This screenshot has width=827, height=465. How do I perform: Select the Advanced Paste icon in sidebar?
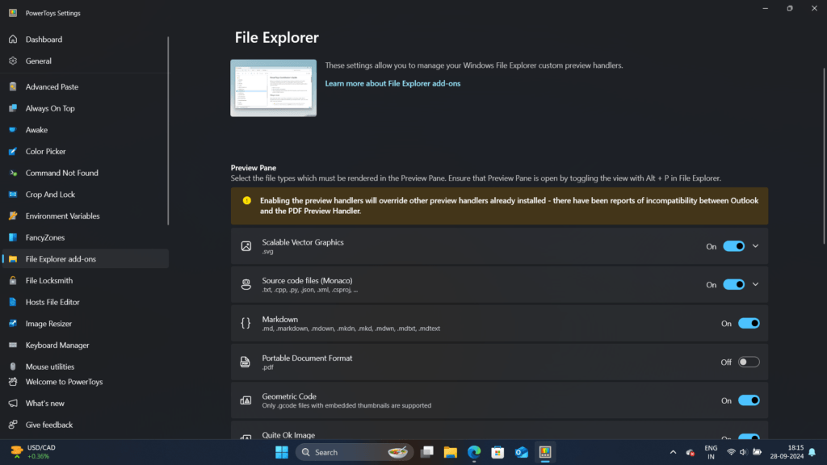[x=13, y=87]
